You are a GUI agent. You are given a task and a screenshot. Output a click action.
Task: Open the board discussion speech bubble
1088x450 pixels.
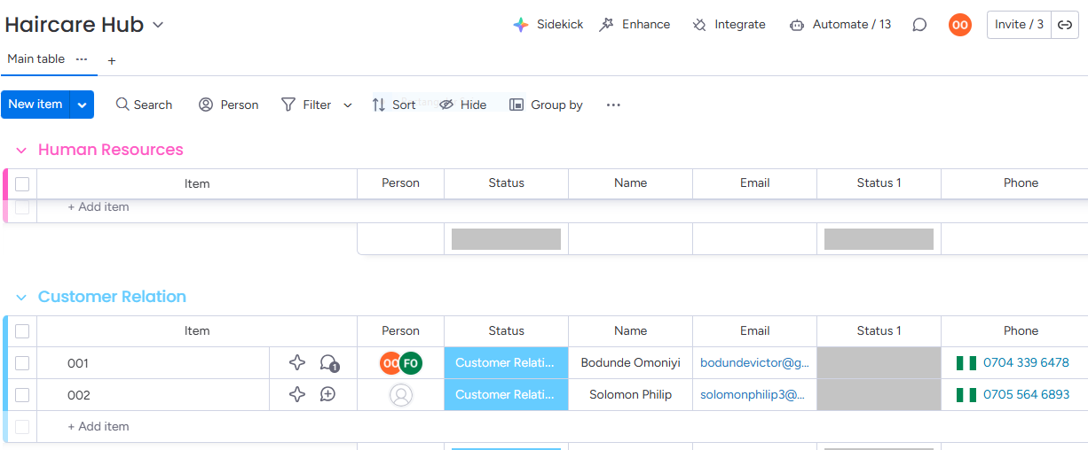pos(919,25)
